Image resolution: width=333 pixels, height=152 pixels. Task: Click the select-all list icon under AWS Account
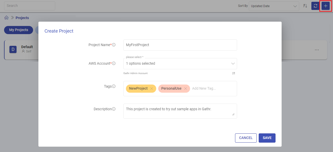[x=234, y=73]
